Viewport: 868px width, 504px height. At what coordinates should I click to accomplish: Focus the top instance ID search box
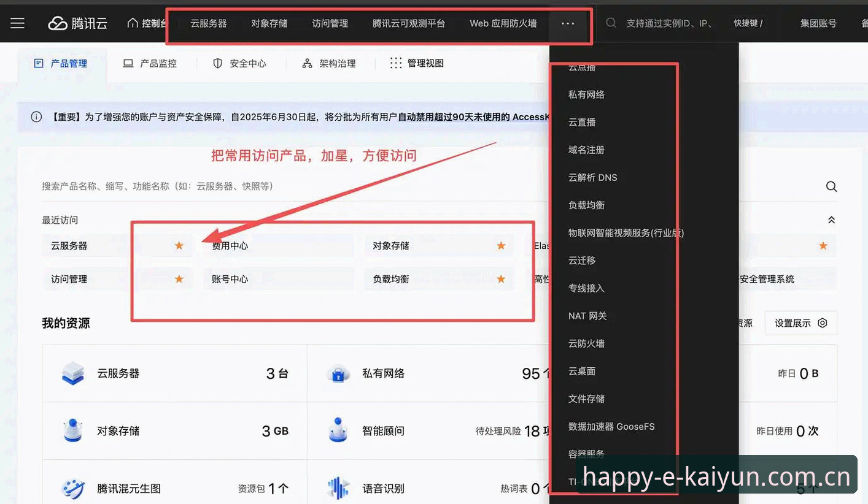click(x=669, y=23)
